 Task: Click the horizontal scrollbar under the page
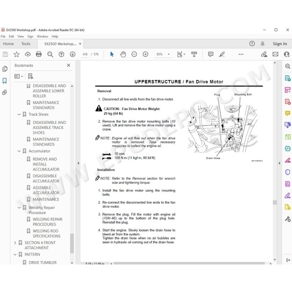[189, 263]
